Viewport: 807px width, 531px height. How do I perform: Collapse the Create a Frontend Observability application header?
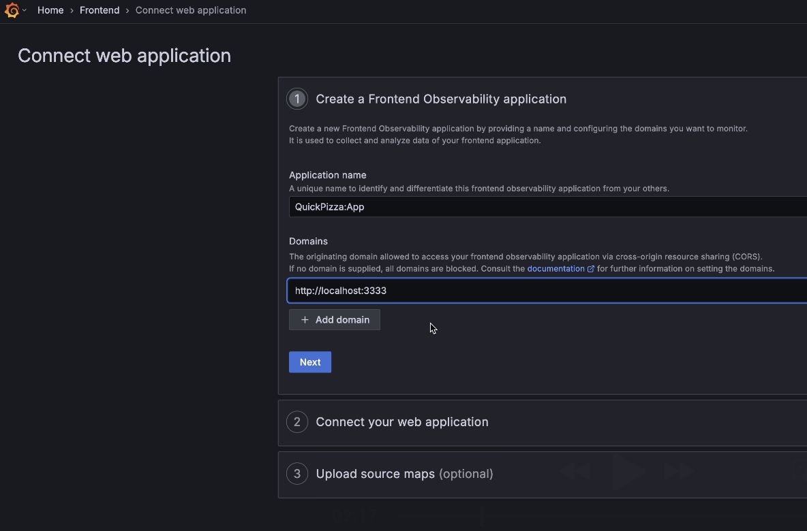[x=441, y=99]
